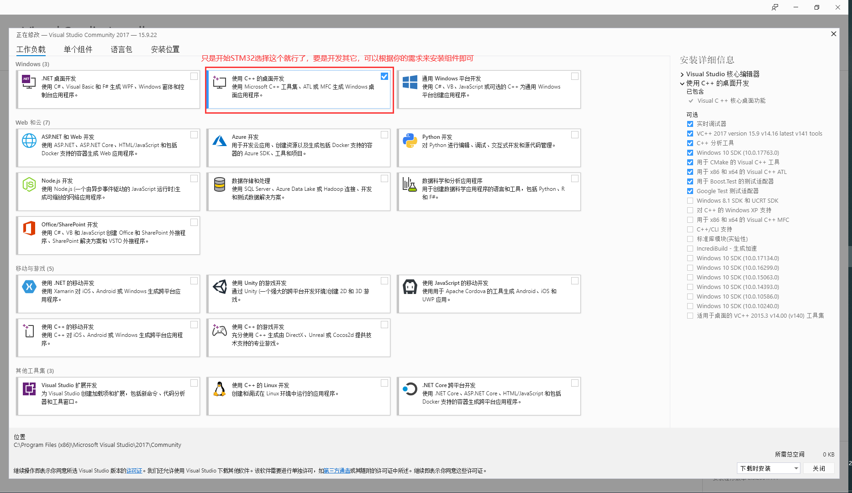Viewport: 852px width, 493px height.
Task: Click the Xamarin .NET mobile icon
Action: [x=29, y=286]
